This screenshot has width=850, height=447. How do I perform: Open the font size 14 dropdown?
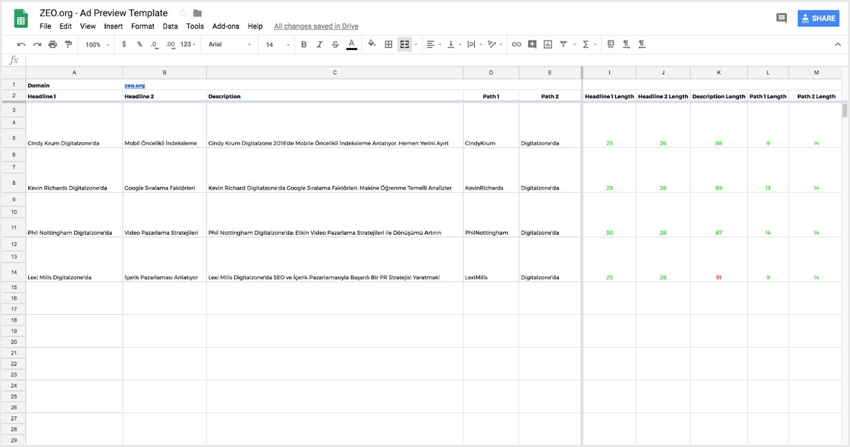point(278,45)
